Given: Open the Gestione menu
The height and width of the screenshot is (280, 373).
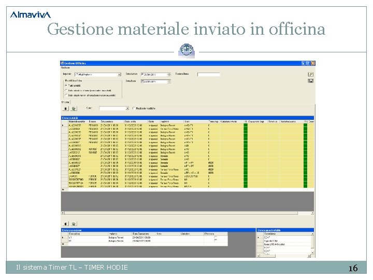Looking at the screenshot, I should (x=65, y=68).
